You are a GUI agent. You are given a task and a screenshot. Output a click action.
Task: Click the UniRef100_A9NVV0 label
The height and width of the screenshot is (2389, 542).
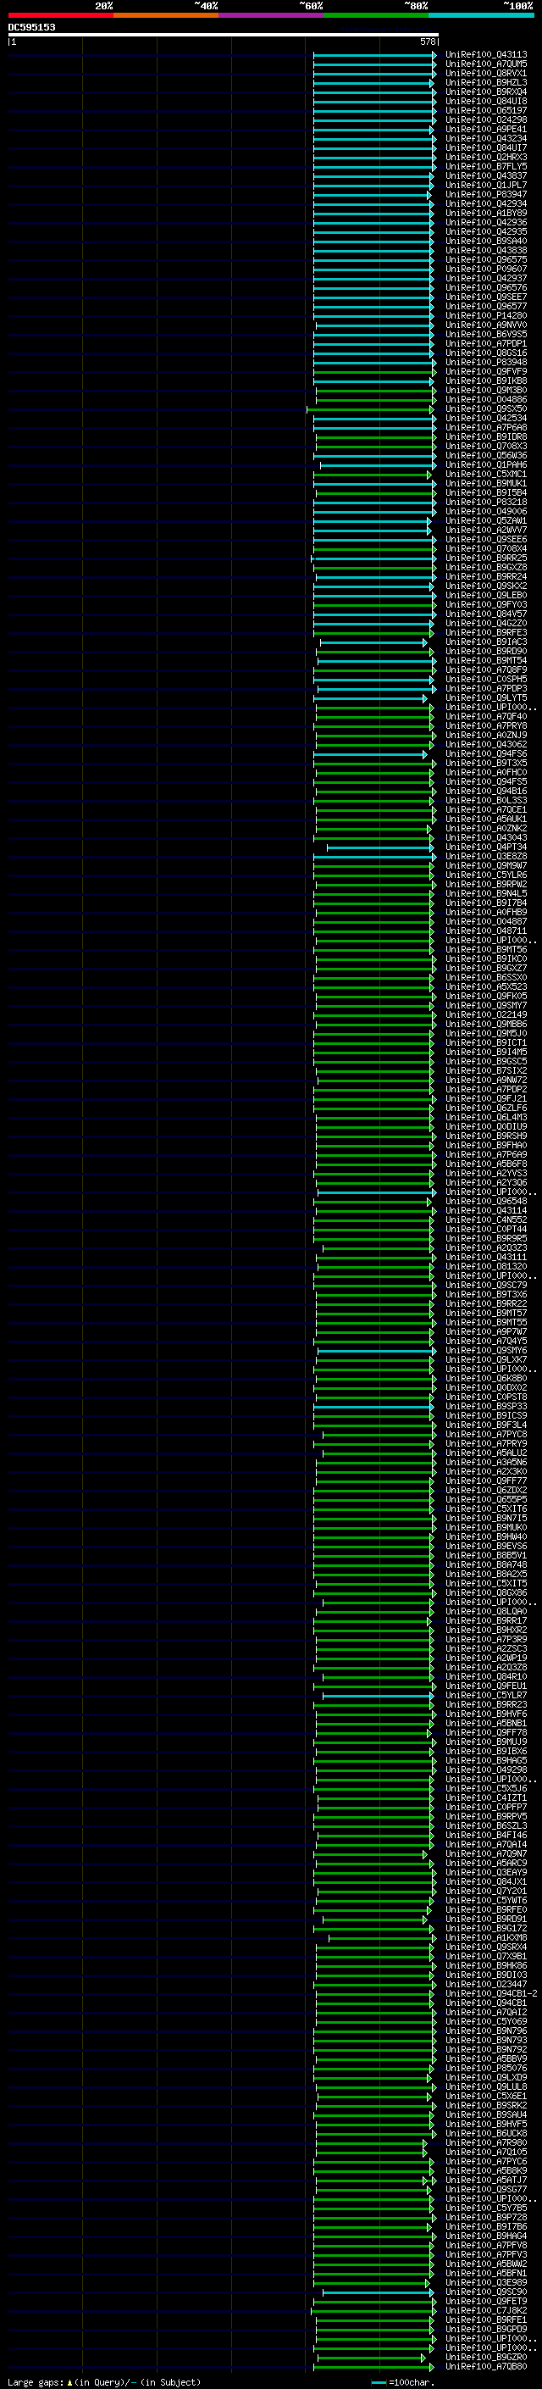486,325
